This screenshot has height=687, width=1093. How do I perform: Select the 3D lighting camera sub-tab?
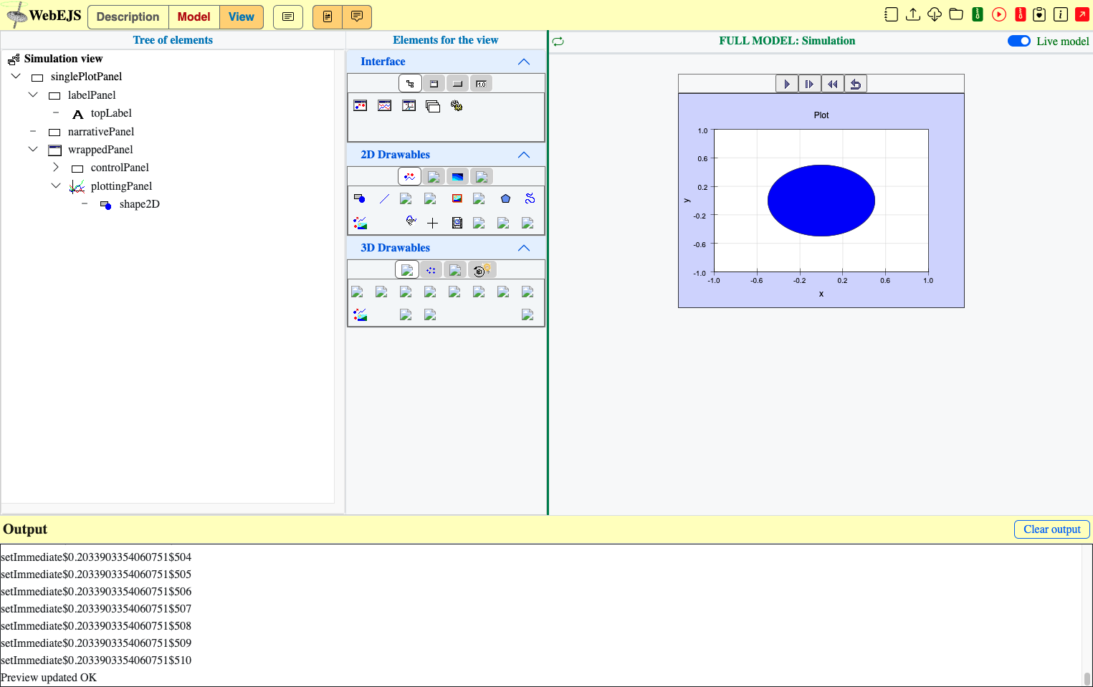tap(482, 269)
